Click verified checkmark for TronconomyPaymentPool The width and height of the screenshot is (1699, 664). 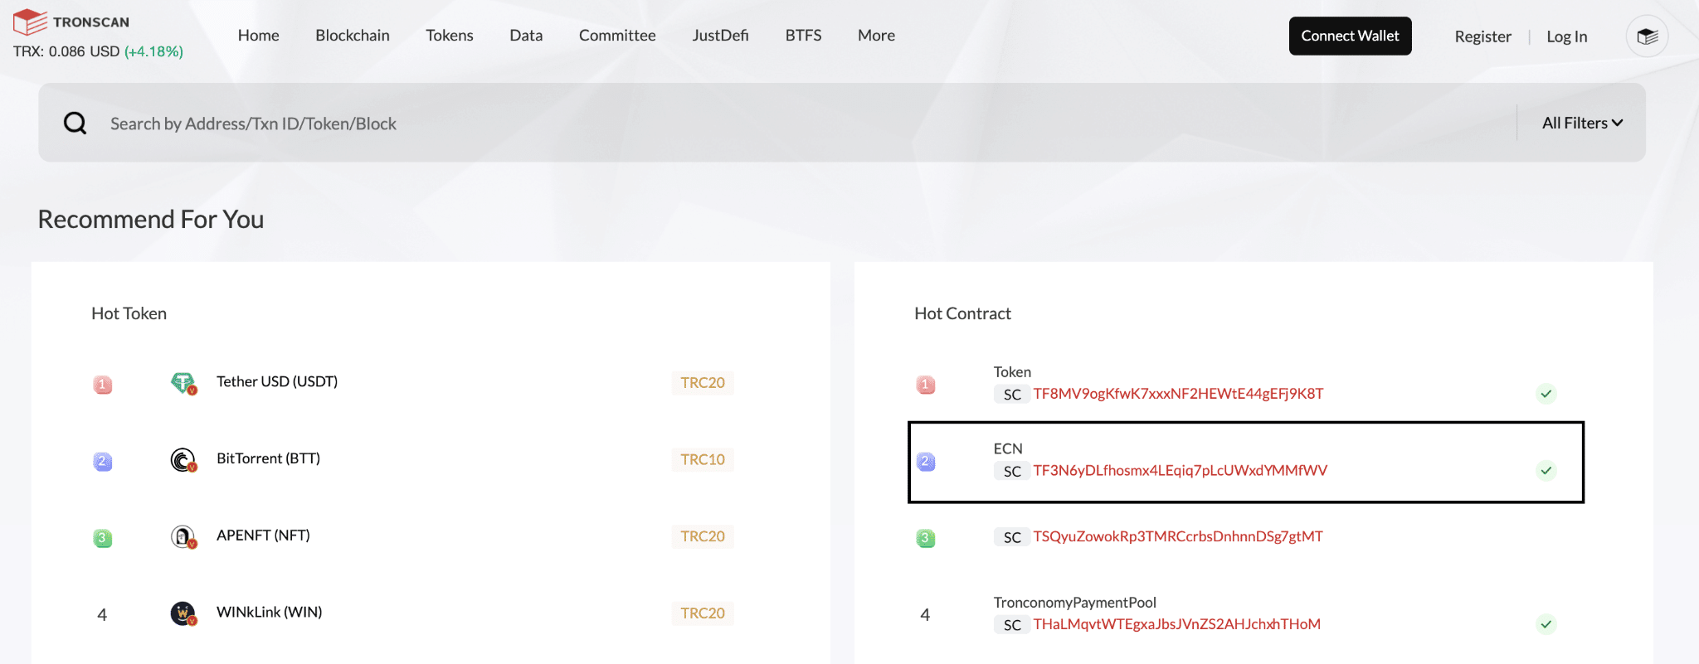1546,624
